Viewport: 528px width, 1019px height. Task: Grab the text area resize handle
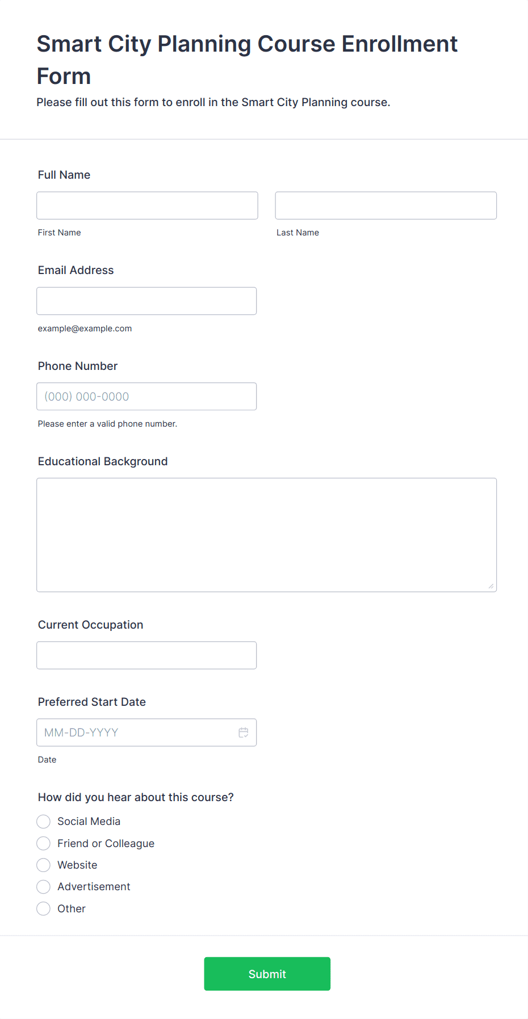coord(491,586)
